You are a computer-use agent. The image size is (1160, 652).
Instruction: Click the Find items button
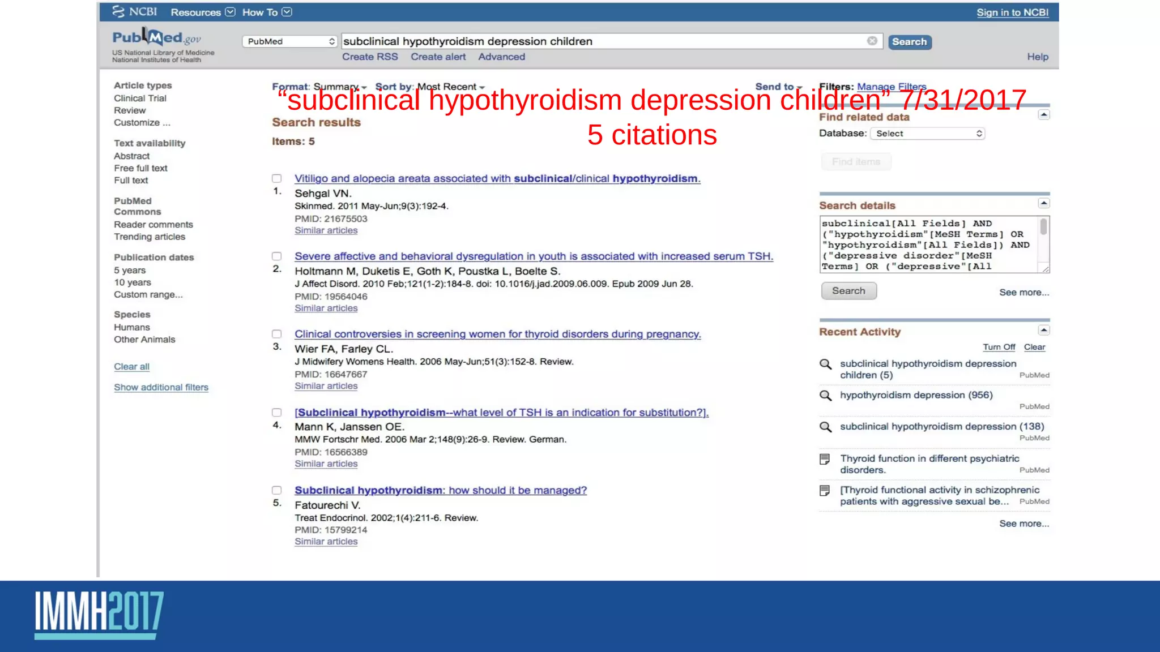click(856, 162)
